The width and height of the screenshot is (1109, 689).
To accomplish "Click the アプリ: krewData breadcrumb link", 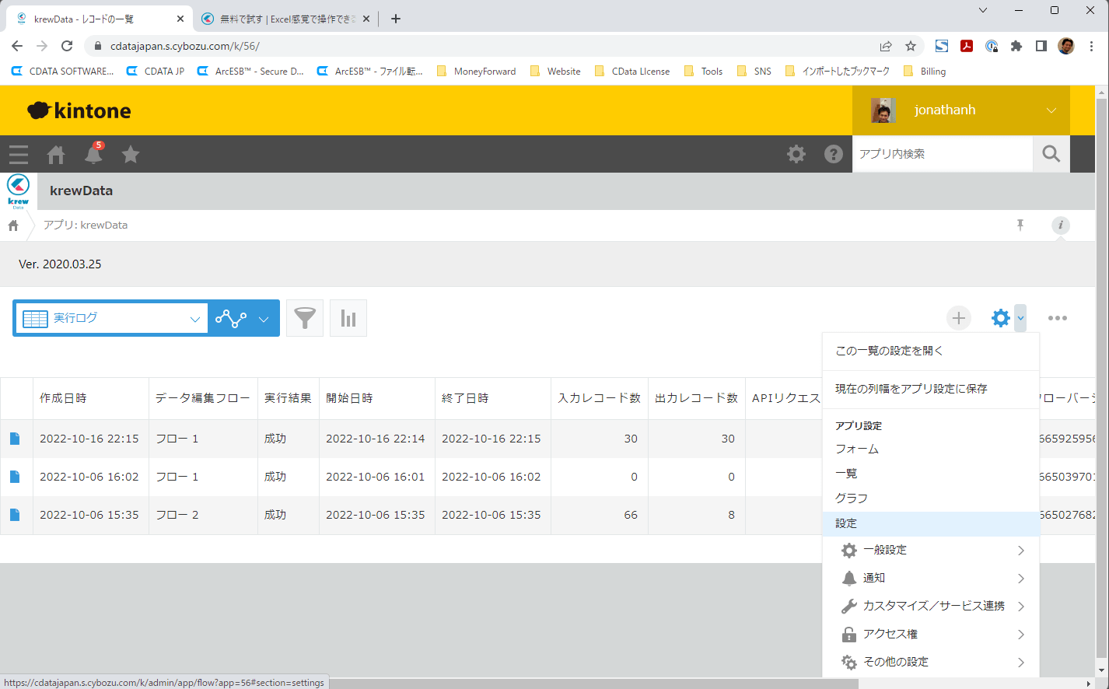I will tap(86, 226).
